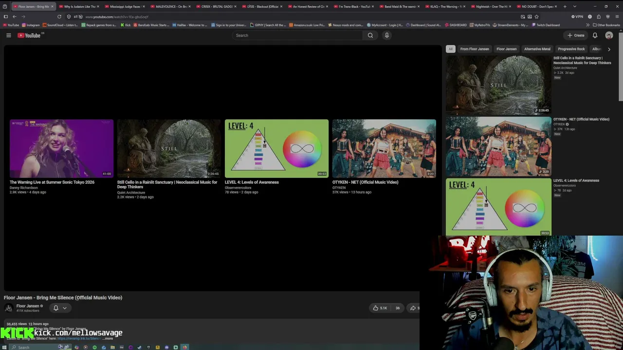Start voice search with the microphone icon
The height and width of the screenshot is (350, 623).
(x=387, y=35)
